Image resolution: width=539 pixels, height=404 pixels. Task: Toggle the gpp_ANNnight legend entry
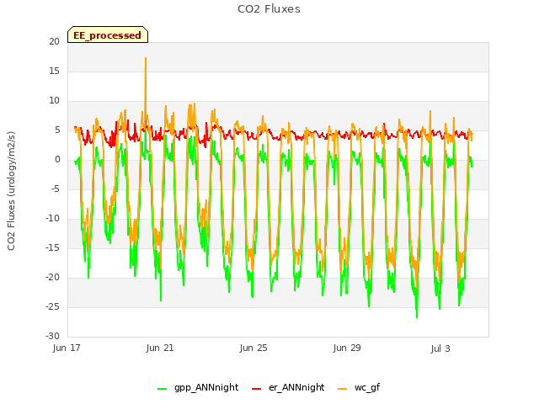click(x=198, y=387)
